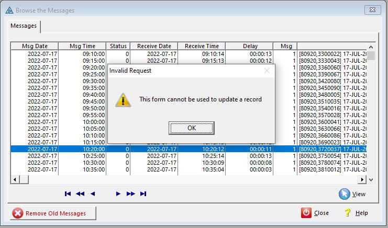Jump to the last record
The height and width of the screenshot is (228, 388).
point(143,194)
